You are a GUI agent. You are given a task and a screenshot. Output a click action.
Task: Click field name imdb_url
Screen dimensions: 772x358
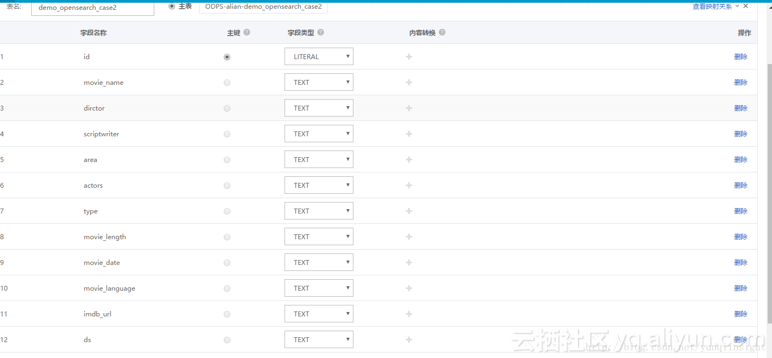97,314
